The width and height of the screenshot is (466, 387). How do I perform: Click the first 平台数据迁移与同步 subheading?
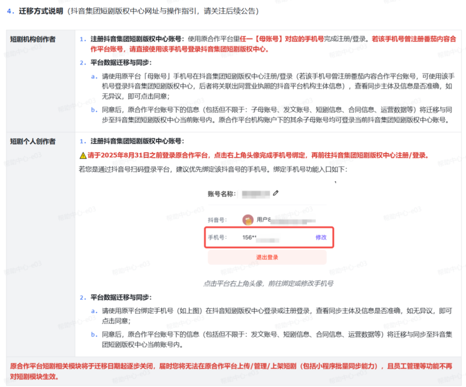point(125,63)
